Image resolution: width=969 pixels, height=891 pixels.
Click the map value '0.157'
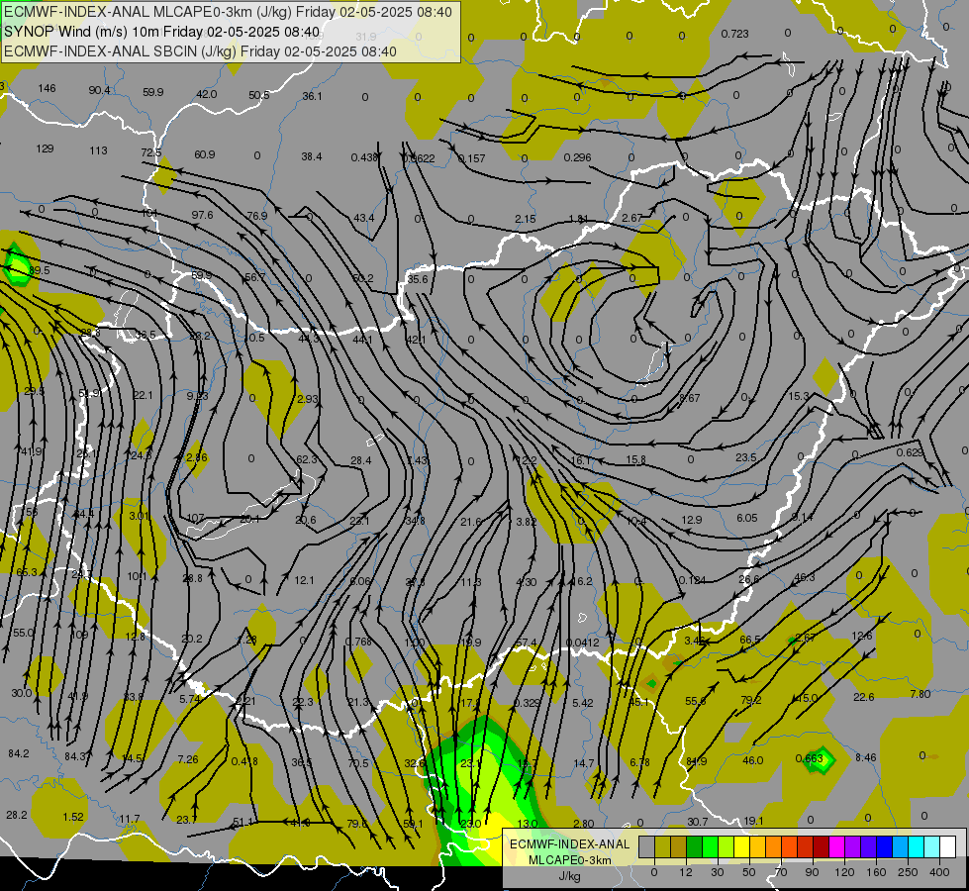click(x=471, y=159)
